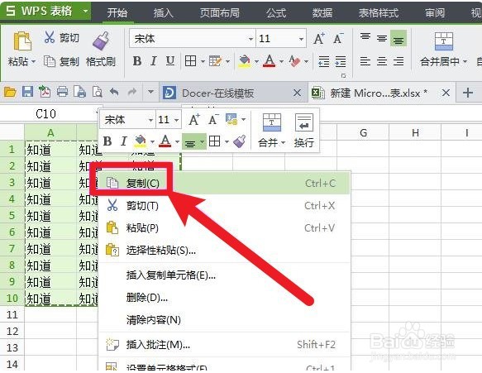This screenshot has width=482, height=373.
Task: Switch to the 数据 ribbon tab
Action: point(322,12)
